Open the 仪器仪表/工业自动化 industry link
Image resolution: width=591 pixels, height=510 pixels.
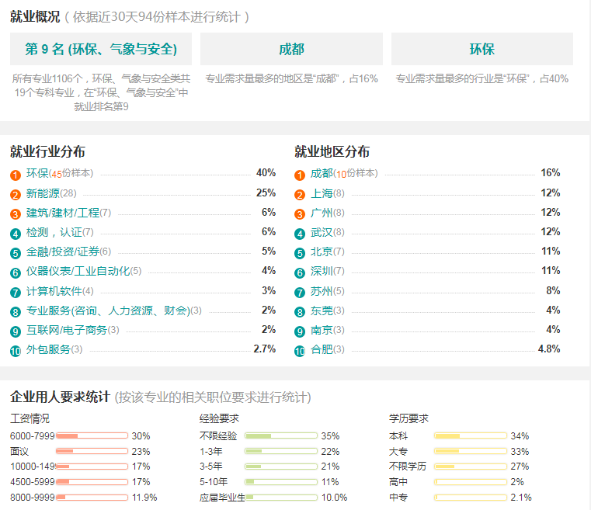(x=78, y=271)
